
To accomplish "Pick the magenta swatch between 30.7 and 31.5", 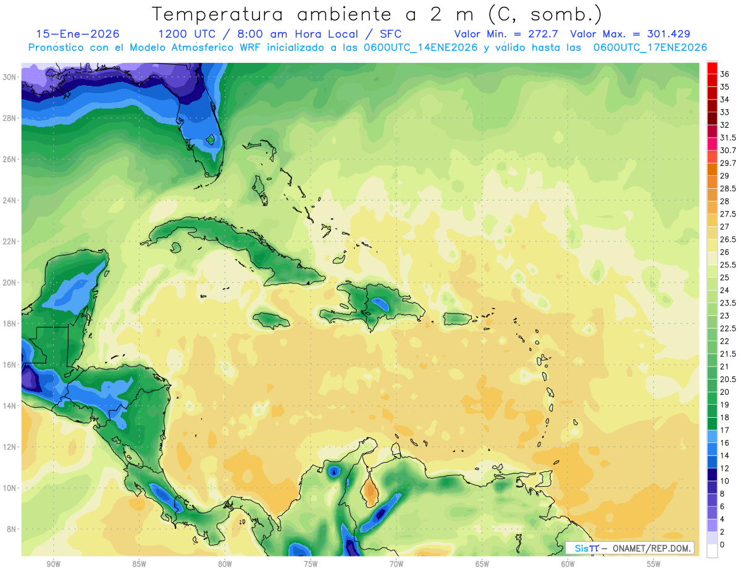I will coord(712,144).
